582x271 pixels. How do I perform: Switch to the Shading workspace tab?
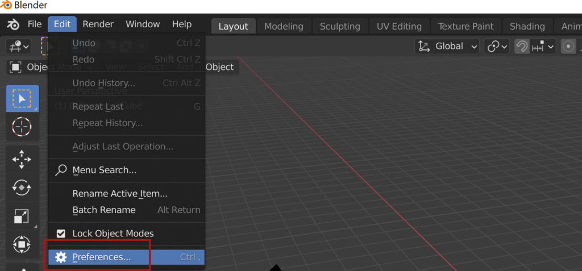click(x=527, y=26)
